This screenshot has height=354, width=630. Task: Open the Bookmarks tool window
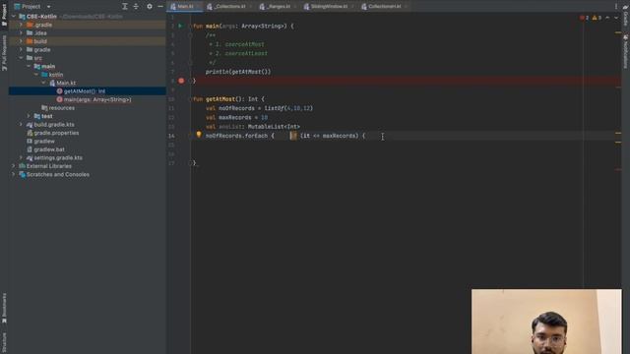click(x=4, y=308)
